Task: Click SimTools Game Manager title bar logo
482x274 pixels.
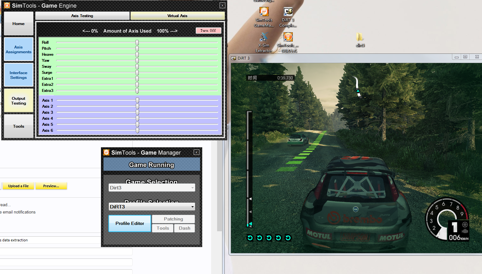Action: (107, 152)
